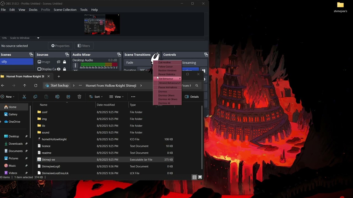Pop out the Controls dock icon

(206, 55)
